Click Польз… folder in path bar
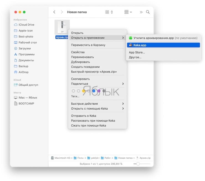Image resolution: width=205 pixels, height=181 pixels. pos(79,158)
